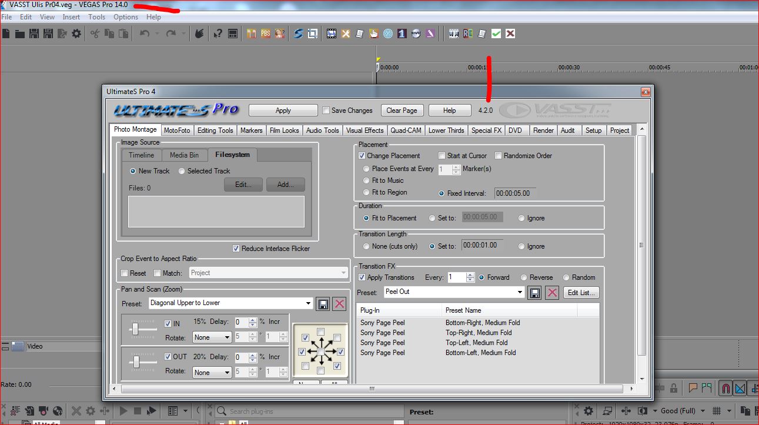Open the Options menu
759x425 pixels.
click(126, 17)
